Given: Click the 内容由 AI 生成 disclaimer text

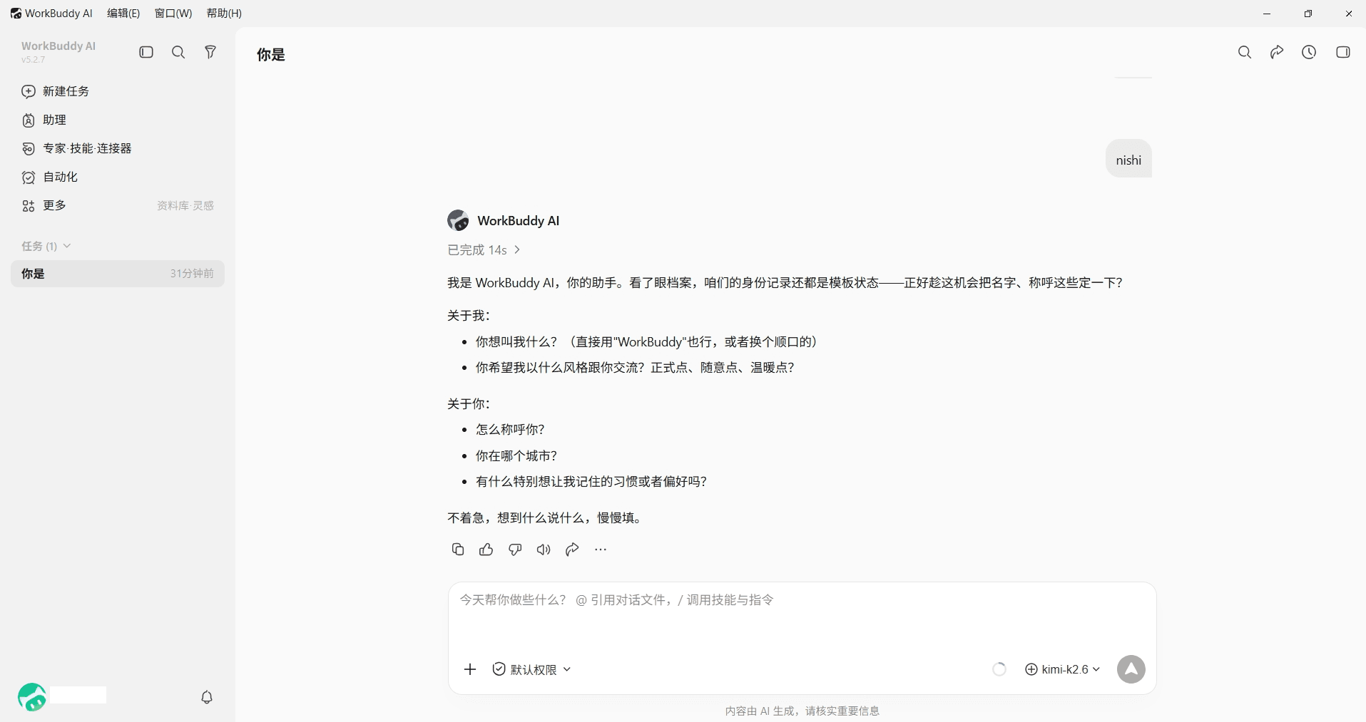Looking at the screenshot, I should click(802, 711).
